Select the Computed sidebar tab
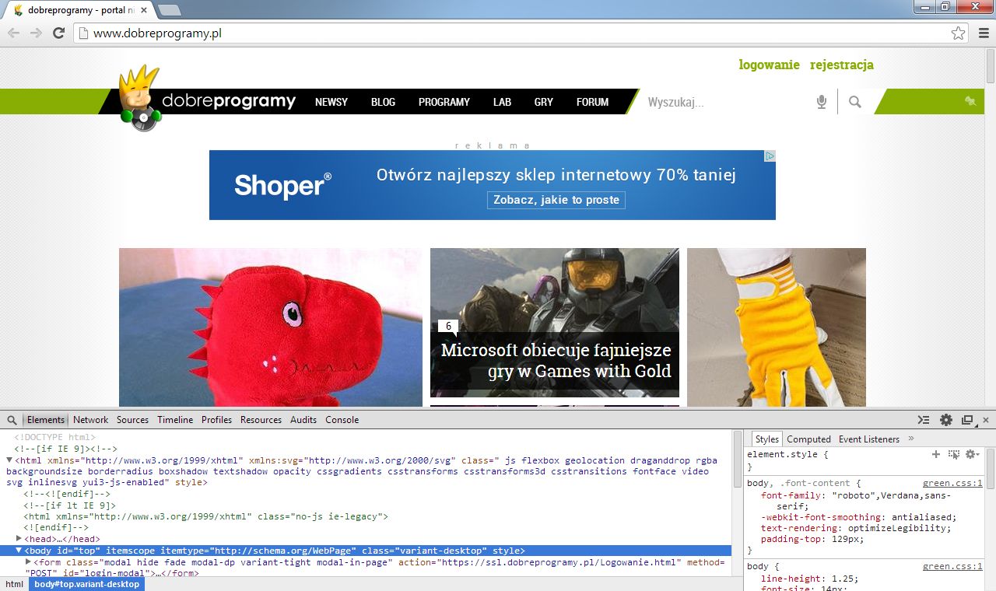Image resolution: width=996 pixels, height=591 pixels. click(808, 439)
